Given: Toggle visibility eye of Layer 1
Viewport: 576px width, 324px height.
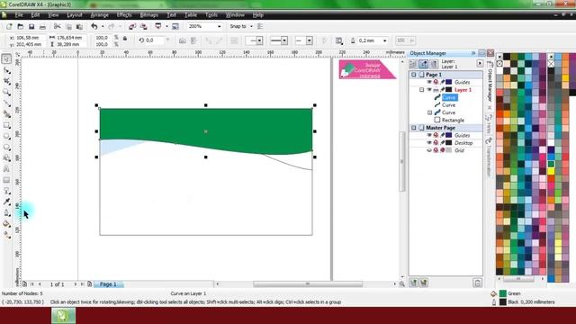Looking at the screenshot, I should (x=428, y=90).
